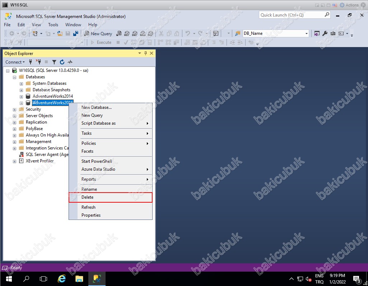Viewport: 368px width, 286px height.
Task: Choose Delete from context menu
Action: (111, 197)
